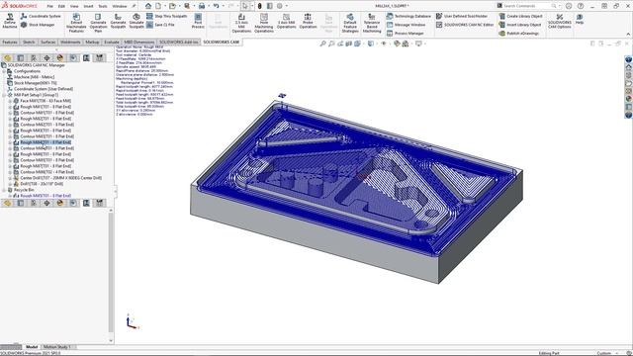
Task: Switch to the SOLIDWORKS Add-Ins tab
Action: pyautogui.click(x=178, y=42)
